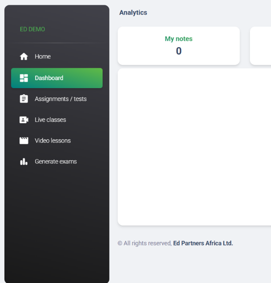Open the My notes card title
This screenshot has height=283, width=271.
tap(178, 39)
